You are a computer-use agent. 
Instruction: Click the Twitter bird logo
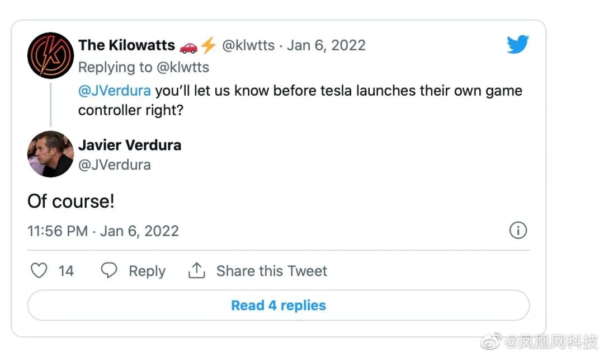518,44
